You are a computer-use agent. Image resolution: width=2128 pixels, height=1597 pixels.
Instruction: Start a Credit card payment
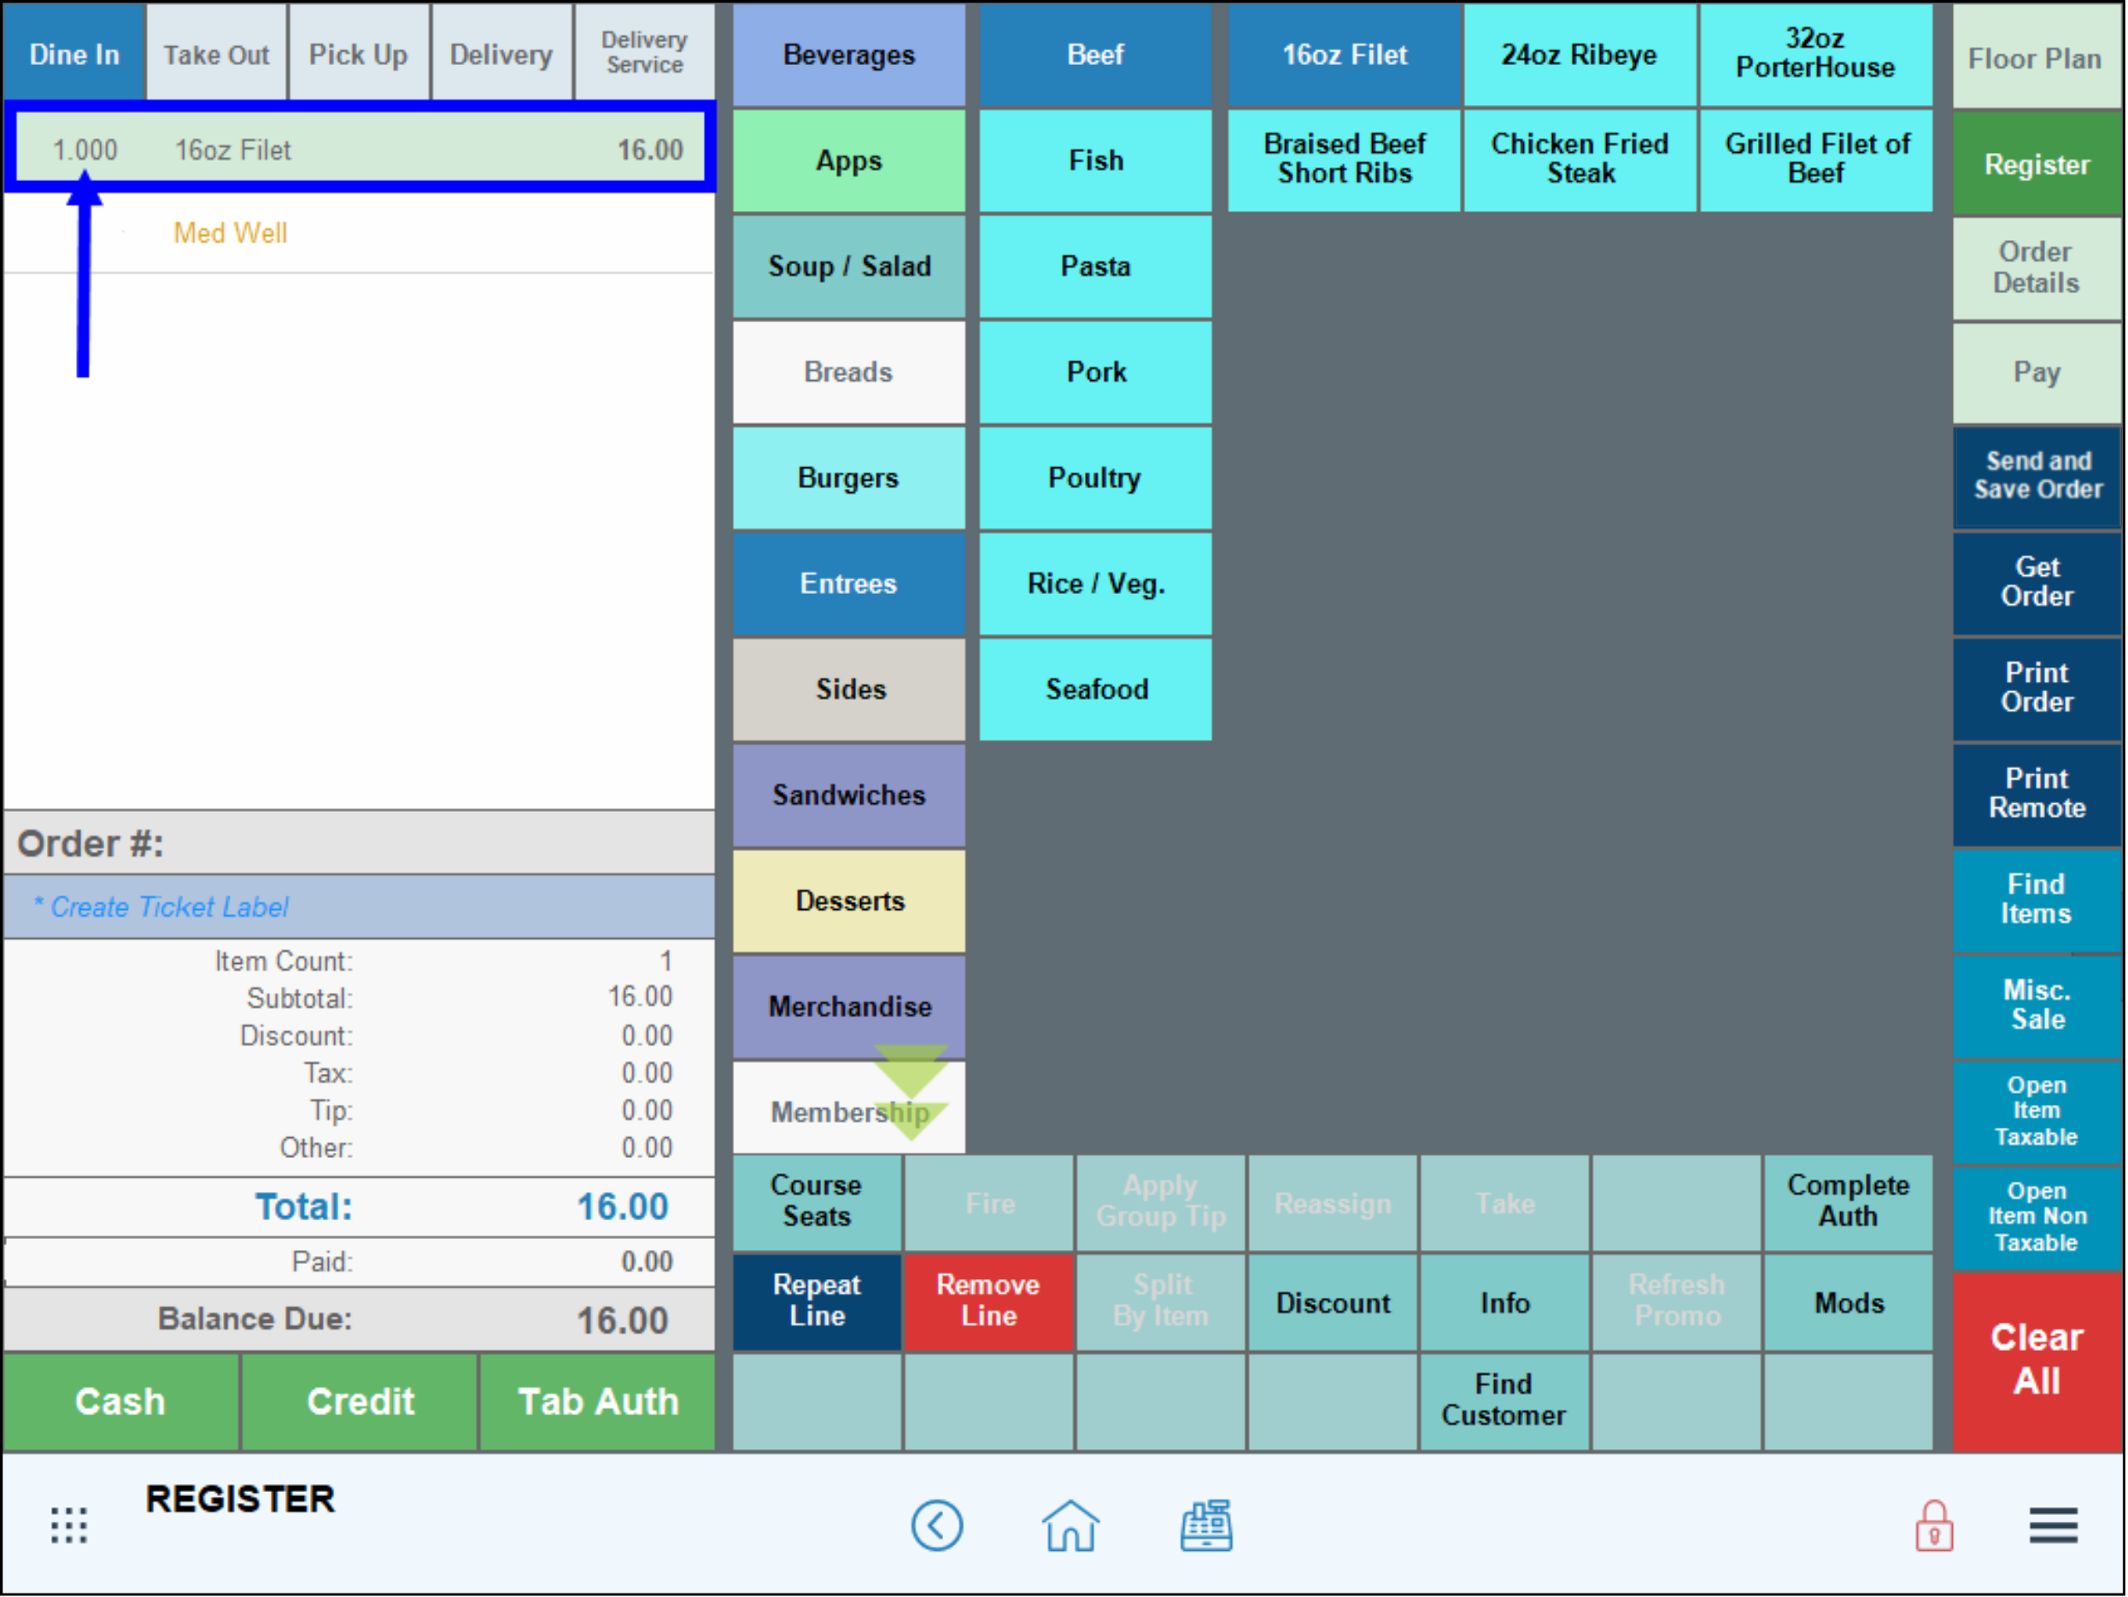coord(358,1401)
